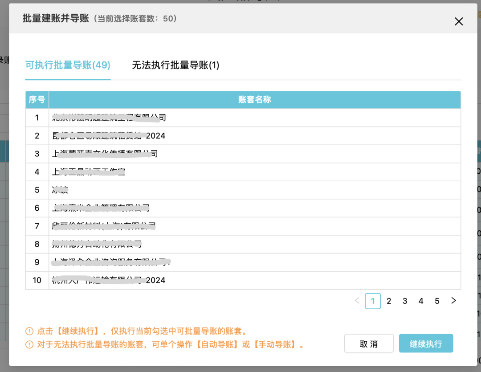481x372 pixels.
Task: Switch to the 可执行批量导账(49) tab
Action: click(67, 65)
